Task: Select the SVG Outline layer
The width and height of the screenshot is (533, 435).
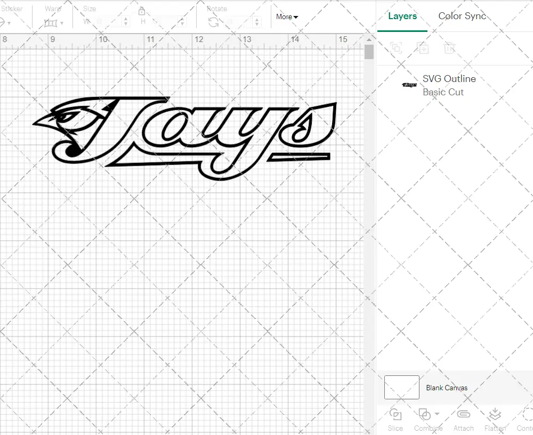Action: pos(449,85)
